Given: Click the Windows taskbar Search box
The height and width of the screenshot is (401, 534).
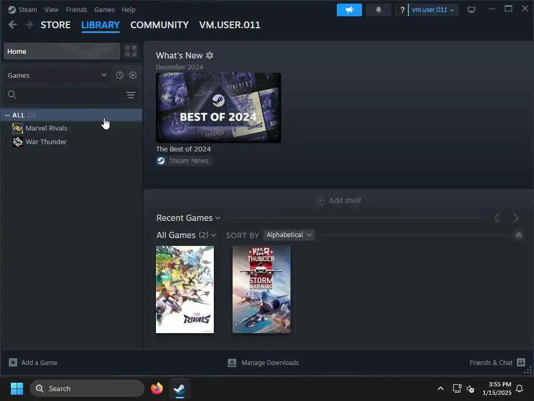Looking at the screenshot, I should [x=87, y=388].
